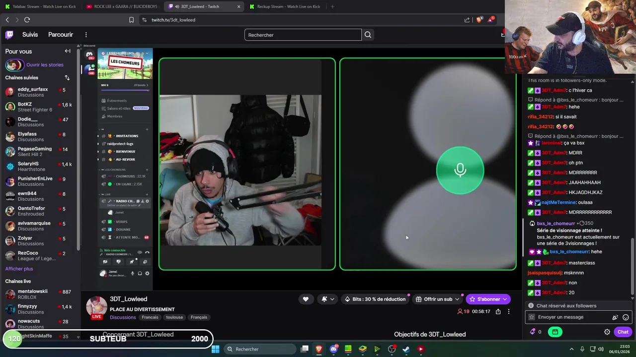Viewport: 636px width, 357px height.
Task: Click bxs_le_chomeurr username in chat
Action: click(x=568, y=252)
